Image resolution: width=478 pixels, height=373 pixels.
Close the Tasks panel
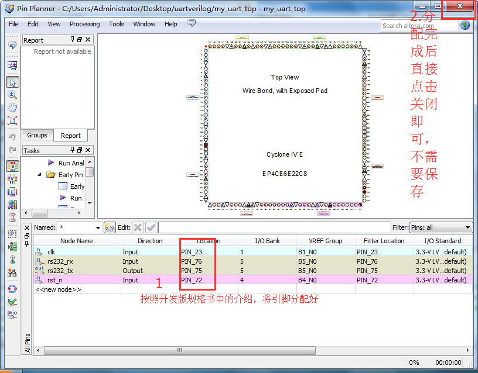[88, 150]
